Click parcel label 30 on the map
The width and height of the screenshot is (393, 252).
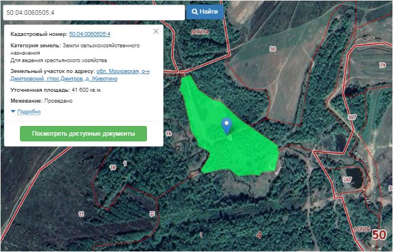pyautogui.click(x=272, y=50)
